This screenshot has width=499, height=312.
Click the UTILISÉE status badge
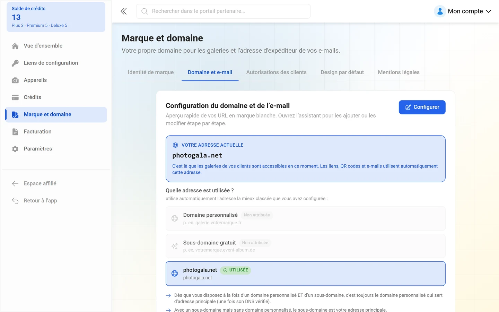236,270
